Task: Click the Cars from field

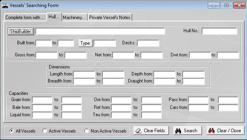Action: (198, 108)
